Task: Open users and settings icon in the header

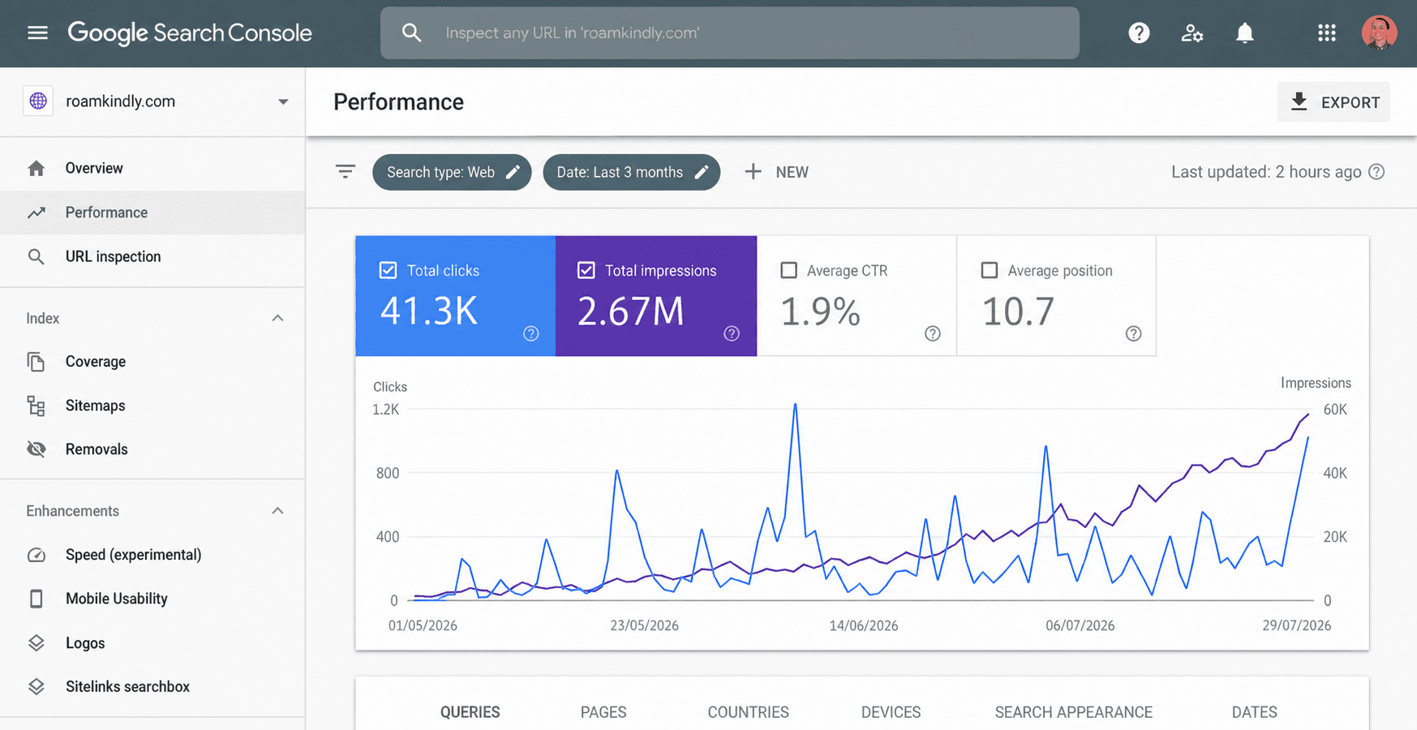Action: pos(1192,32)
